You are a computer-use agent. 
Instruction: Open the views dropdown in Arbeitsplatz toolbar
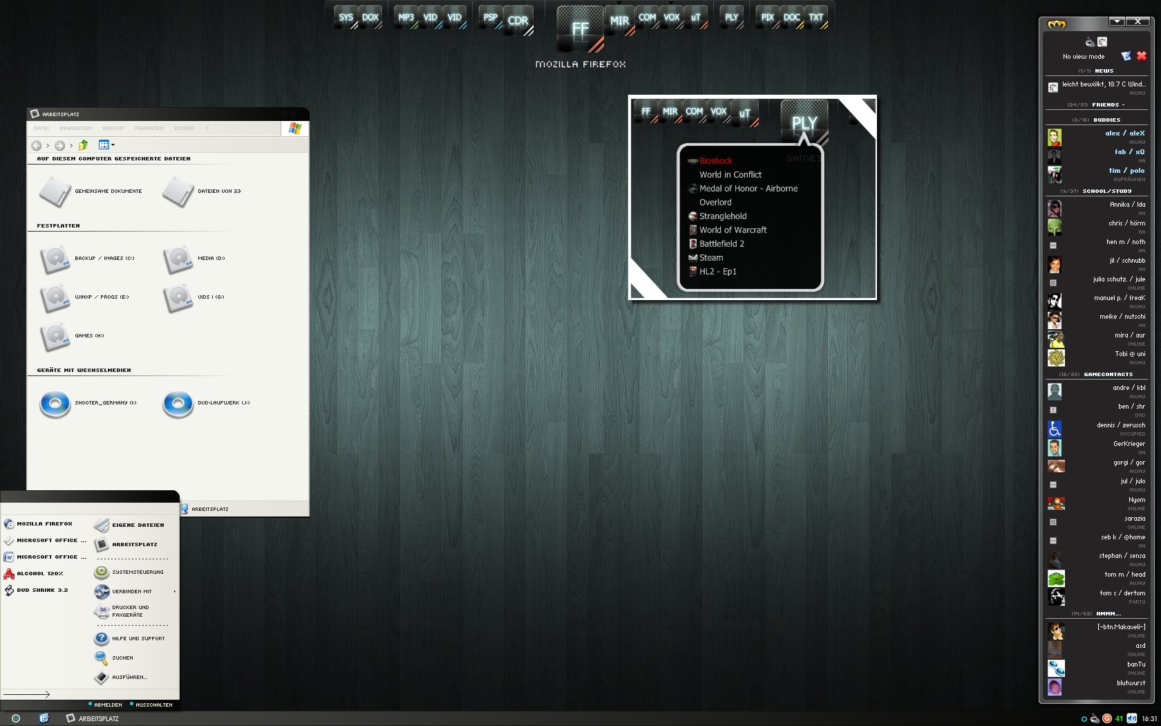coord(106,145)
